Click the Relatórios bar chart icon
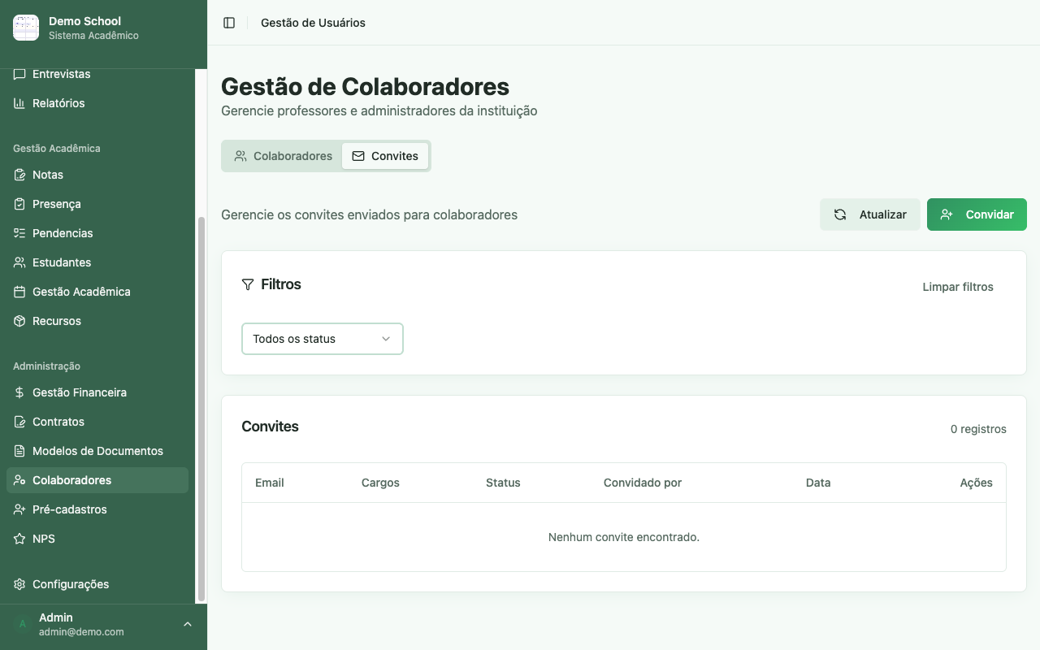Viewport: 1040px width, 650px height. pyautogui.click(x=19, y=103)
